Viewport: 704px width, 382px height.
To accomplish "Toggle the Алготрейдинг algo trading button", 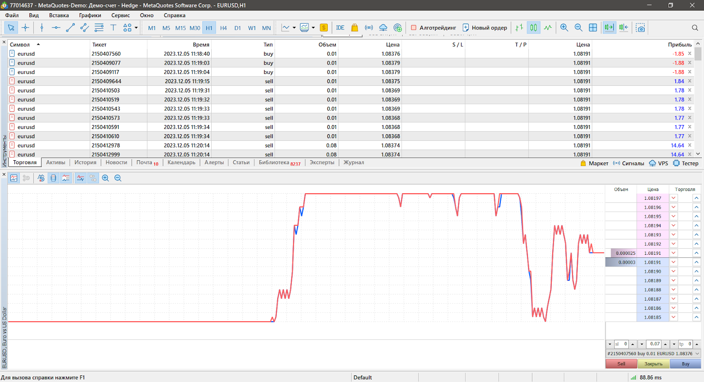I will tap(433, 28).
